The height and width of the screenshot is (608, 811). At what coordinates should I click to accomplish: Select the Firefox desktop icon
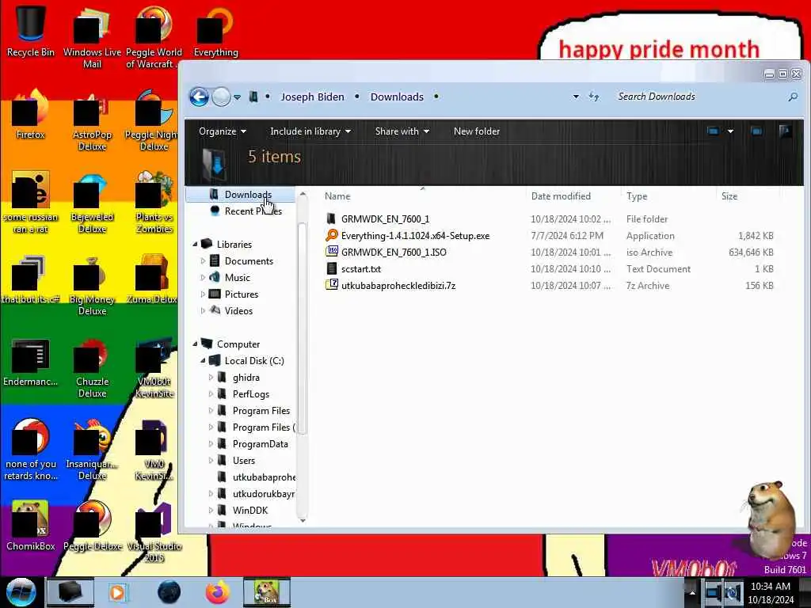[x=31, y=114]
